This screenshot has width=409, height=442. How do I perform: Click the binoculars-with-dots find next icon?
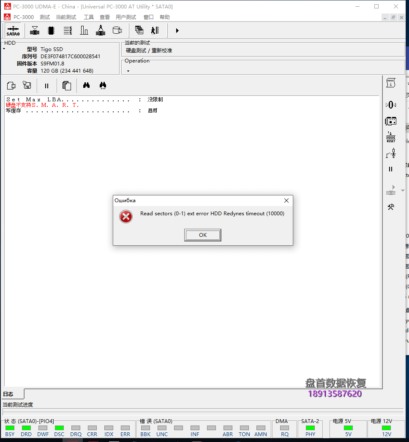pyautogui.click(x=103, y=85)
